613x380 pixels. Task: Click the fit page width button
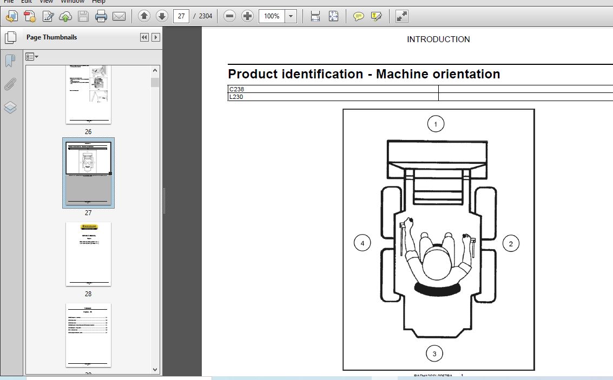tap(315, 17)
